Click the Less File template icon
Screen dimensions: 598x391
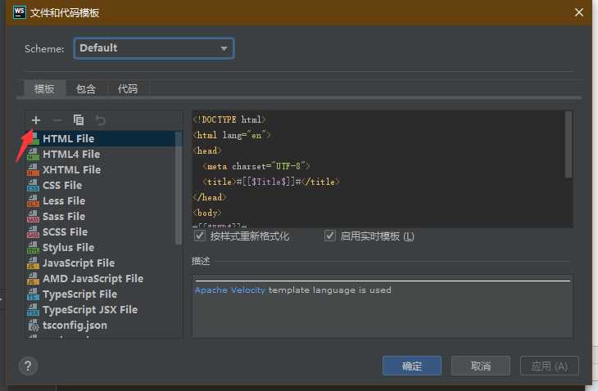tap(34, 201)
